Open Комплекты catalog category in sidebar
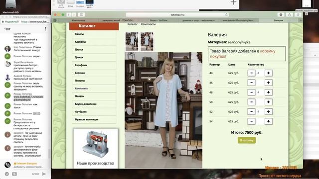319x179 pixels. tap(94, 89)
